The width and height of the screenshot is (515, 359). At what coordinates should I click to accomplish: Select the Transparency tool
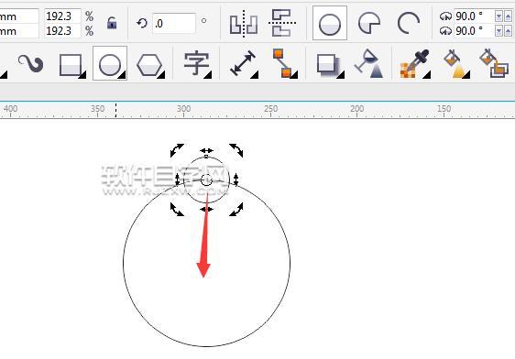(x=369, y=63)
